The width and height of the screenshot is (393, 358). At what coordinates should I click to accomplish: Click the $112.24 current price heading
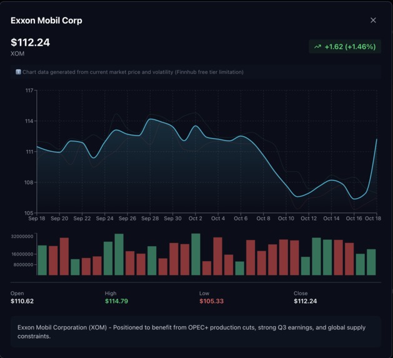point(31,42)
